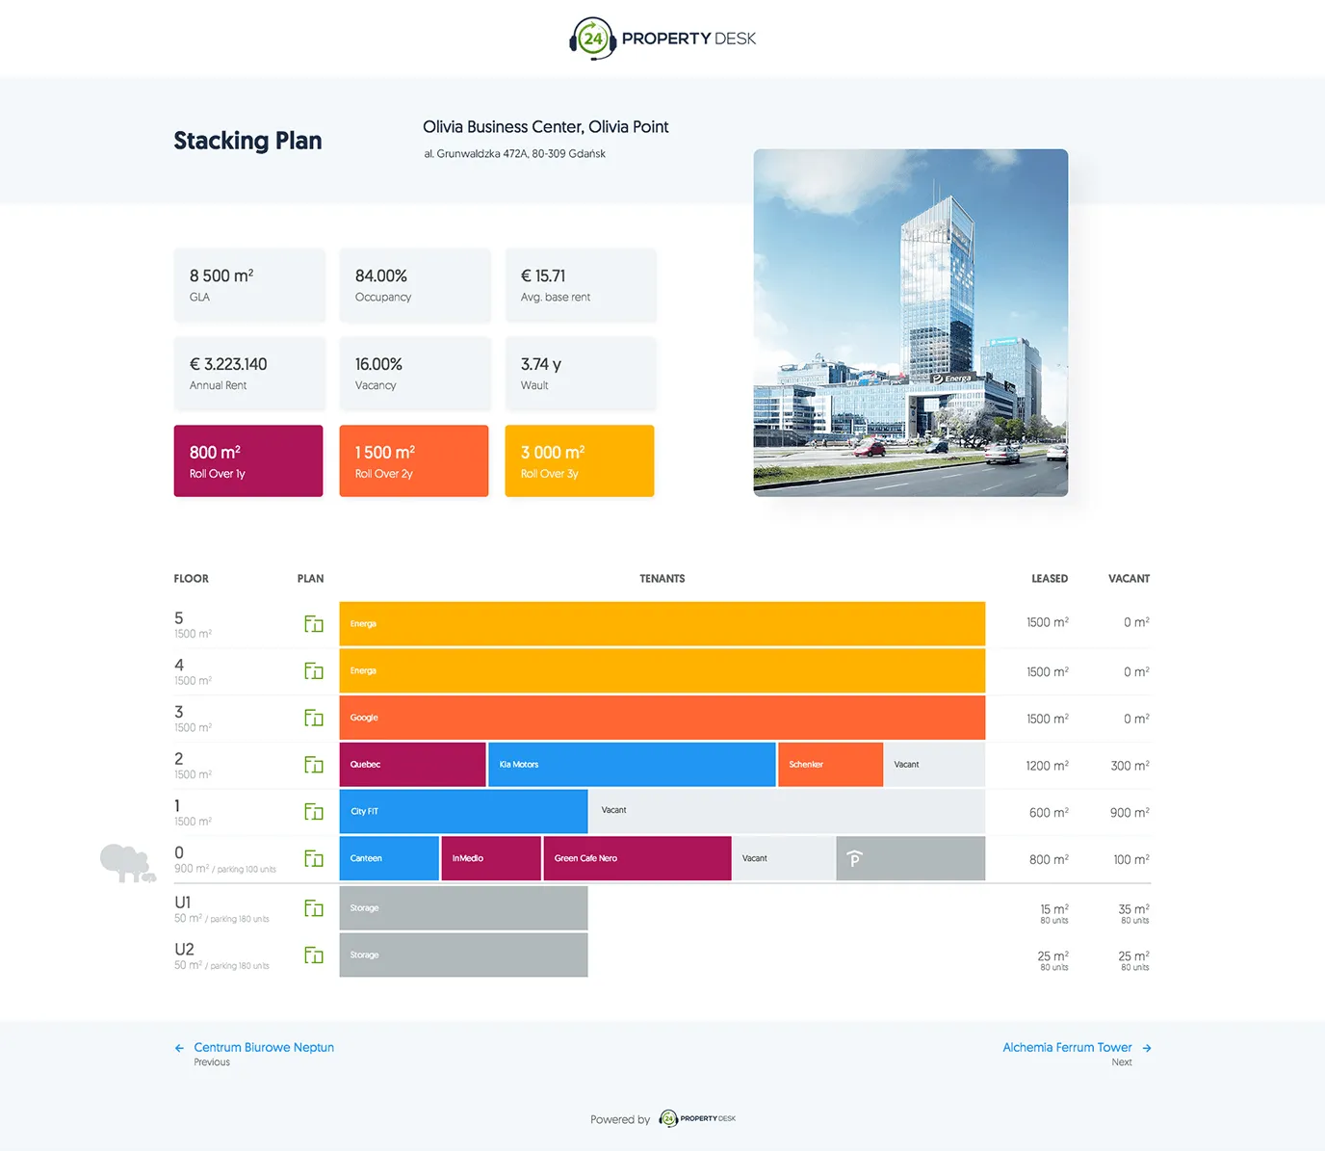The width and height of the screenshot is (1325, 1151).
Task: Select the City FIT tenant block
Action: pyautogui.click(x=463, y=811)
